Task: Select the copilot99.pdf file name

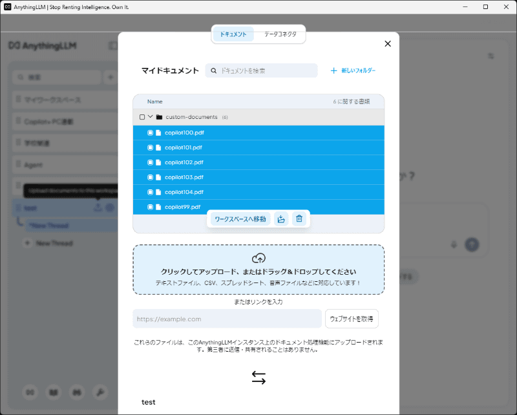Action: pyautogui.click(x=183, y=207)
